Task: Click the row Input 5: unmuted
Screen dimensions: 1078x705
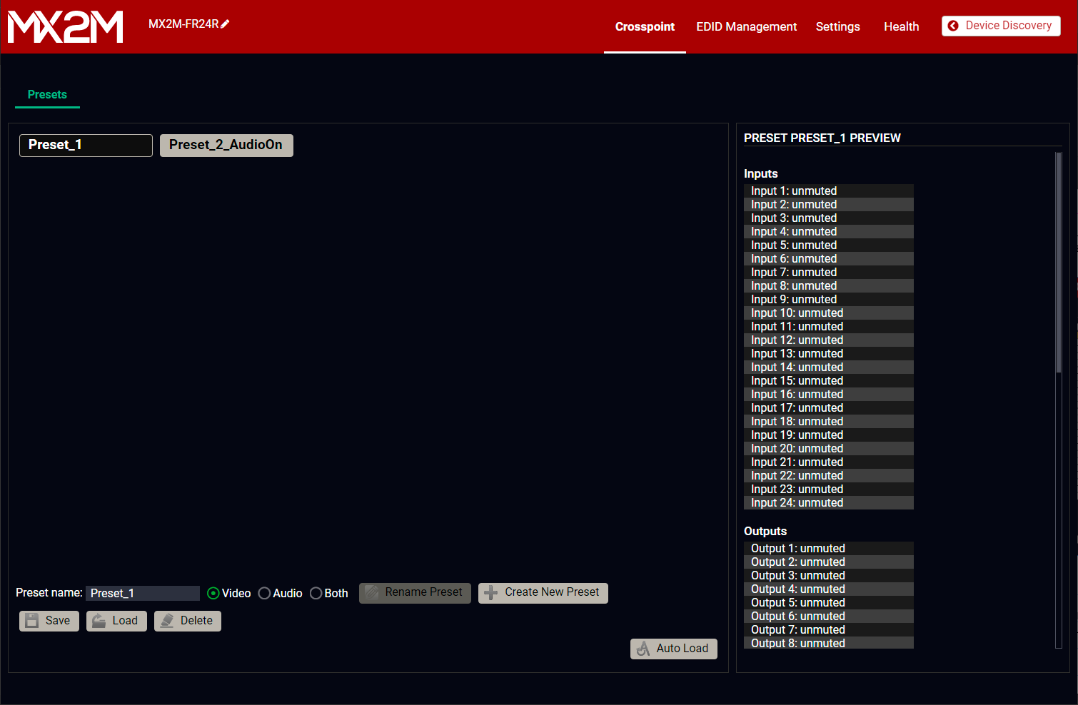Action: click(x=829, y=245)
